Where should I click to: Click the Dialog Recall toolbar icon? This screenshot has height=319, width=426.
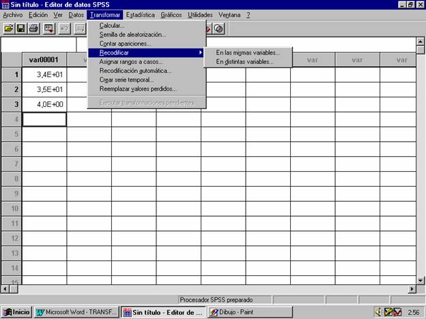tap(48, 29)
